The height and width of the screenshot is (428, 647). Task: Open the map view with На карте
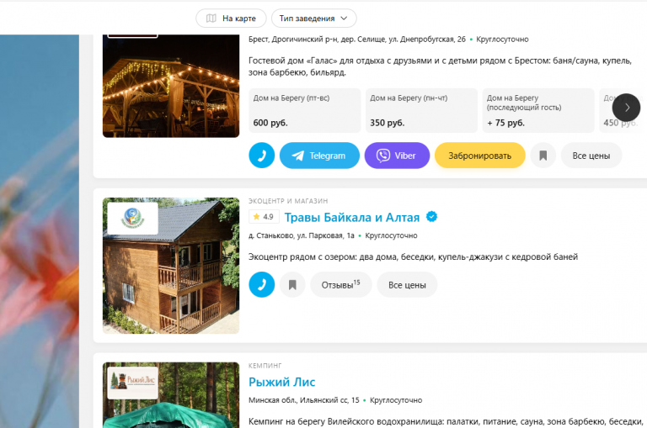pos(231,18)
